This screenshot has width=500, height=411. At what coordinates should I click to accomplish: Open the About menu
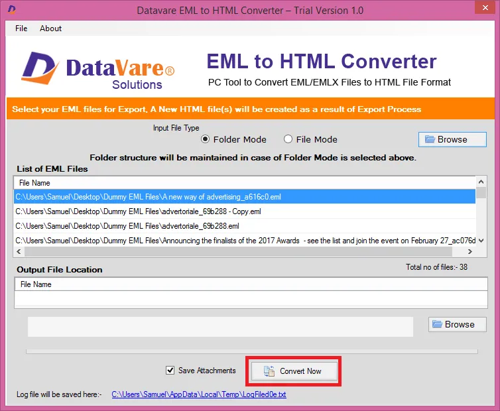[x=50, y=29]
